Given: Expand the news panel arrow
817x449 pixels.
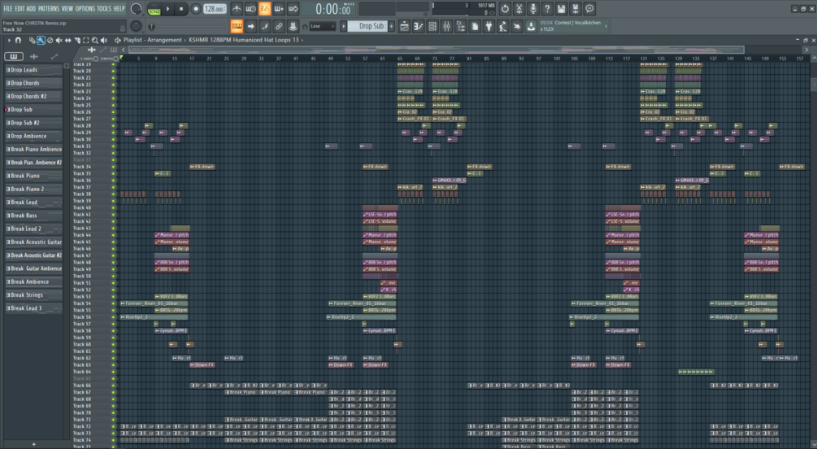Looking at the screenshot, I should 606,26.
